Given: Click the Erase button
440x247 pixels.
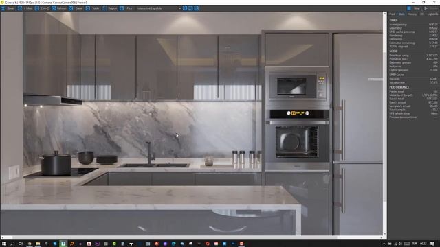Looking at the screenshot, I should click(x=76, y=8).
